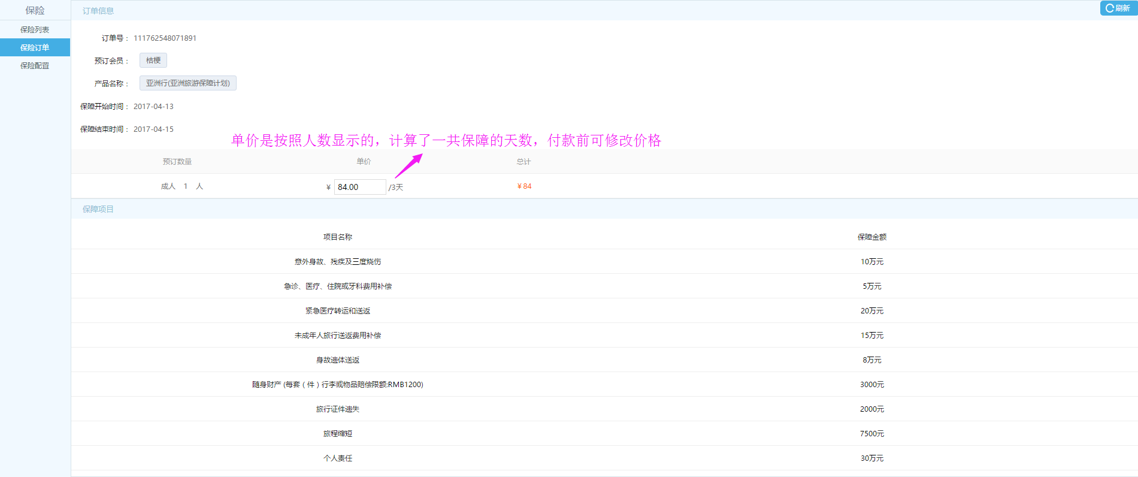Open 保险列表 in the sidebar

[x=35, y=29]
